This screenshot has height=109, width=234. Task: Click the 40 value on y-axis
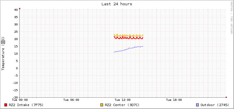pos(16,10)
